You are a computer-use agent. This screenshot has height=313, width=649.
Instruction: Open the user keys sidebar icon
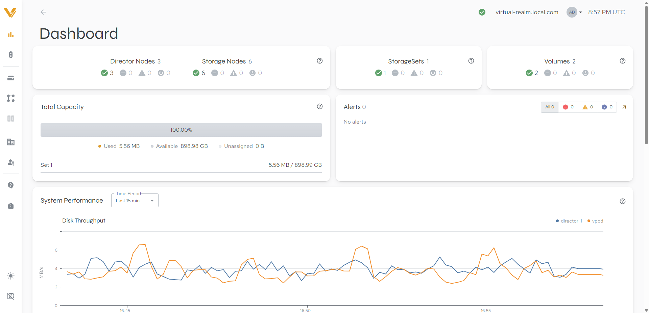[x=11, y=162]
